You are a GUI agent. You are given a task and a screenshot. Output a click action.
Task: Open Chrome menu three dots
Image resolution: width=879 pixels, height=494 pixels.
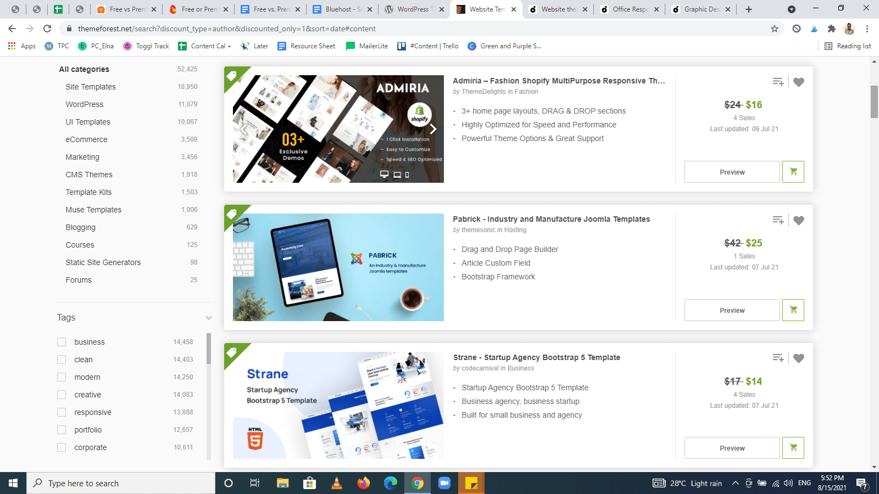[867, 29]
